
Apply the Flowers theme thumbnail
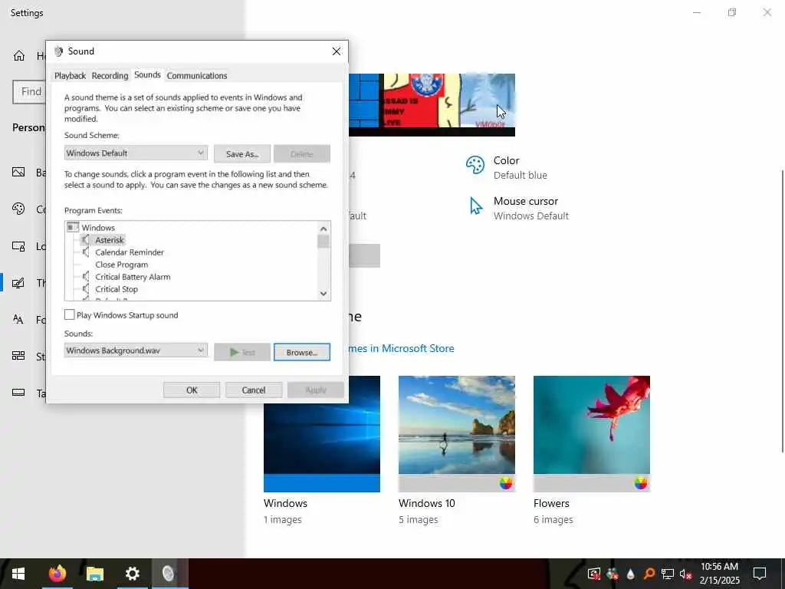592,434
